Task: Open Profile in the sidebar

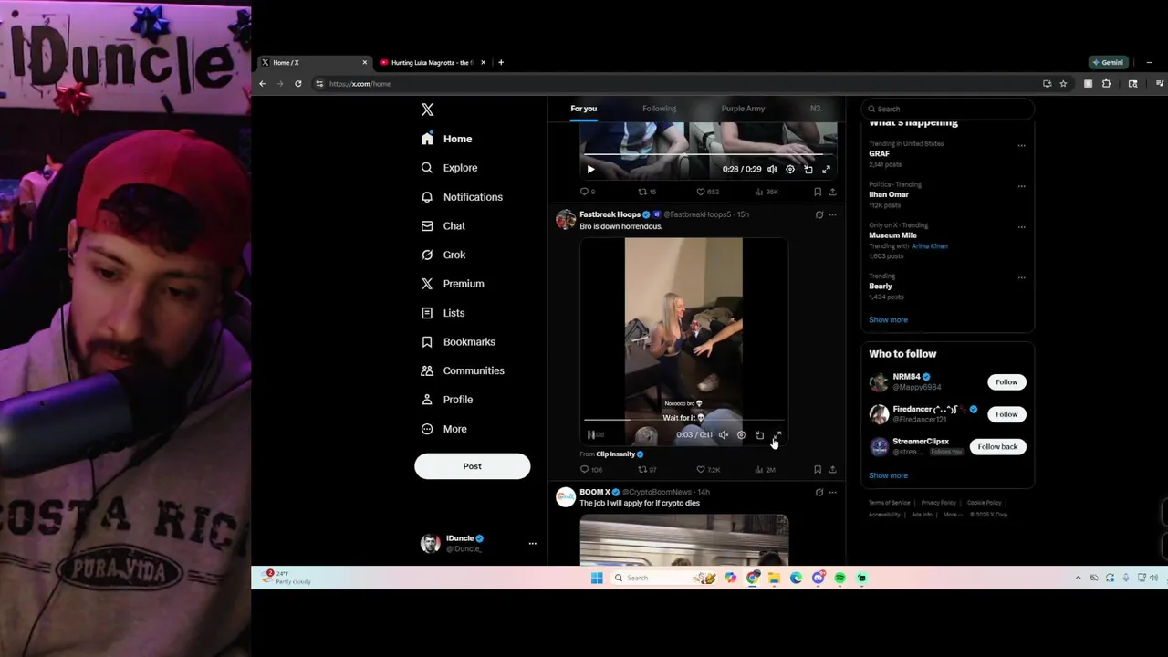Action: coord(446,400)
